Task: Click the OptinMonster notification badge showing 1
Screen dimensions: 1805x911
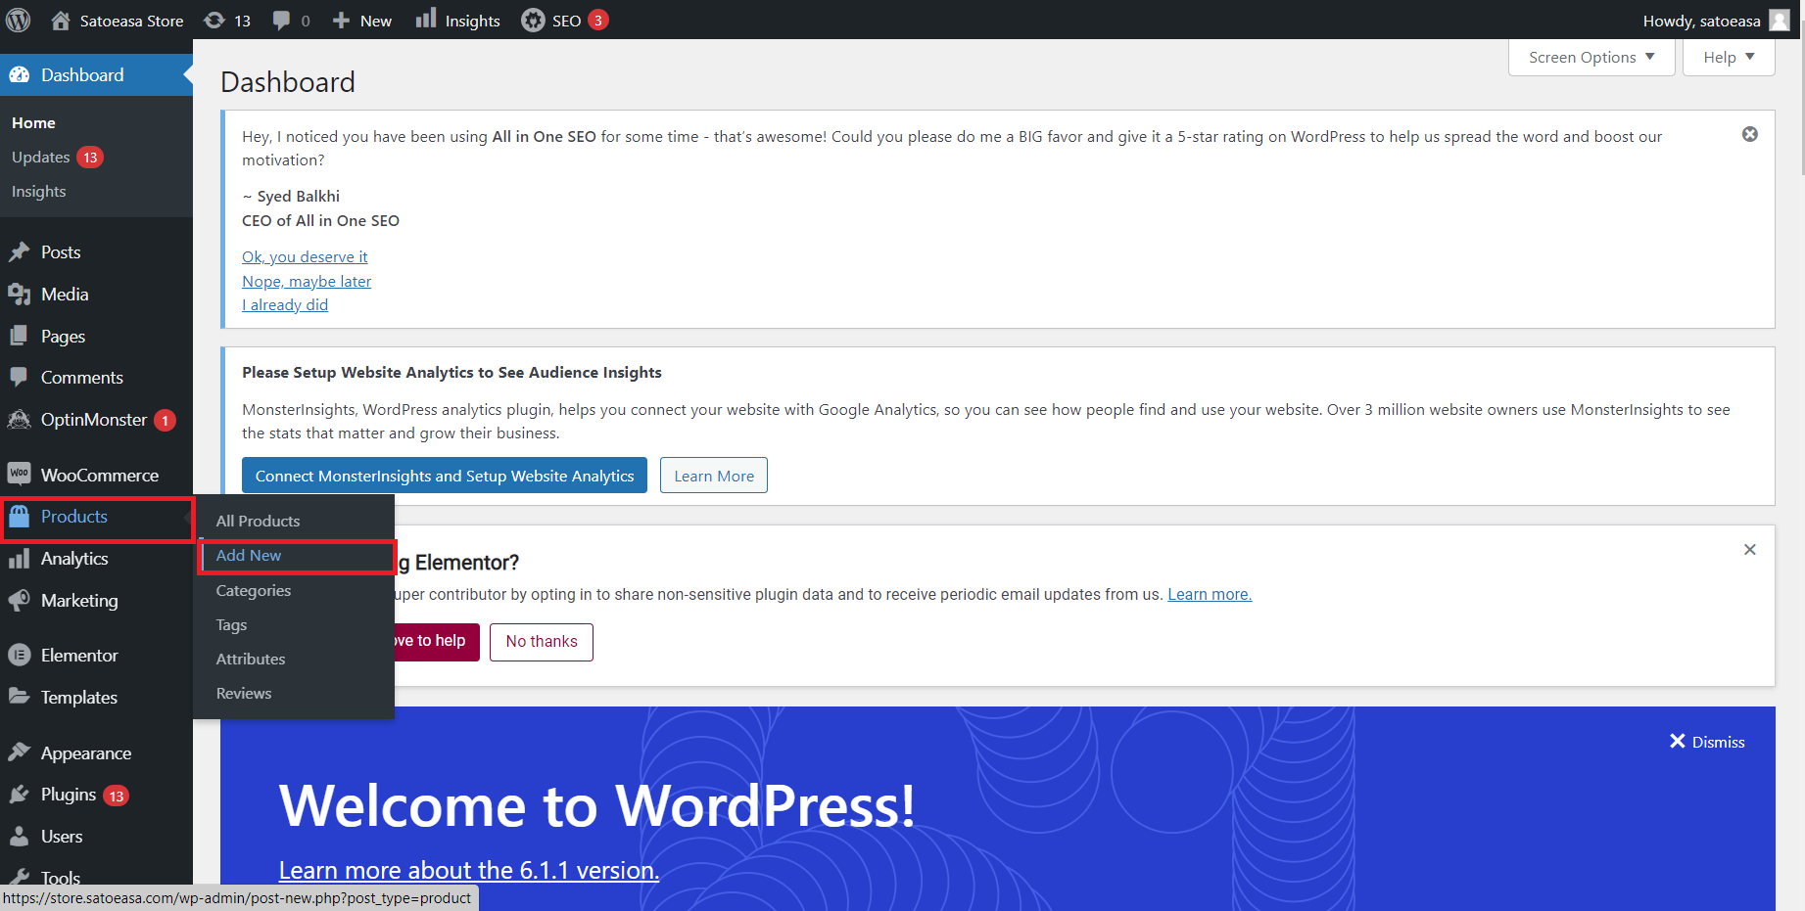Action: coord(166,421)
